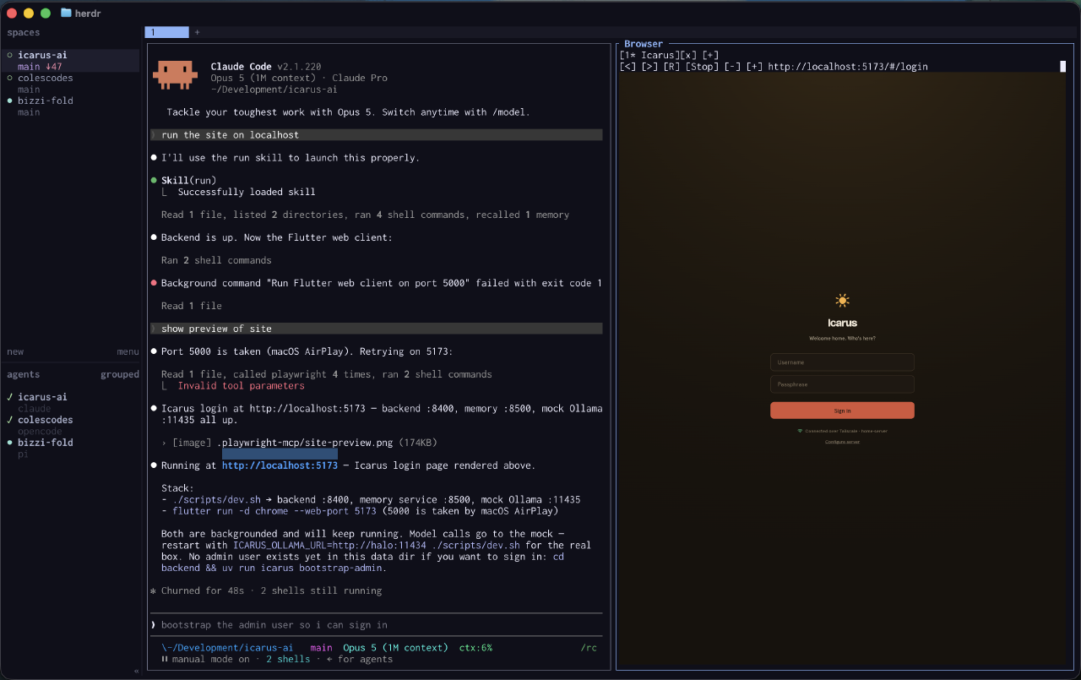The height and width of the screenshot is (680, 1081).
Task: Toggle 'manual mode on' in status bar
Action: [211, 659]
